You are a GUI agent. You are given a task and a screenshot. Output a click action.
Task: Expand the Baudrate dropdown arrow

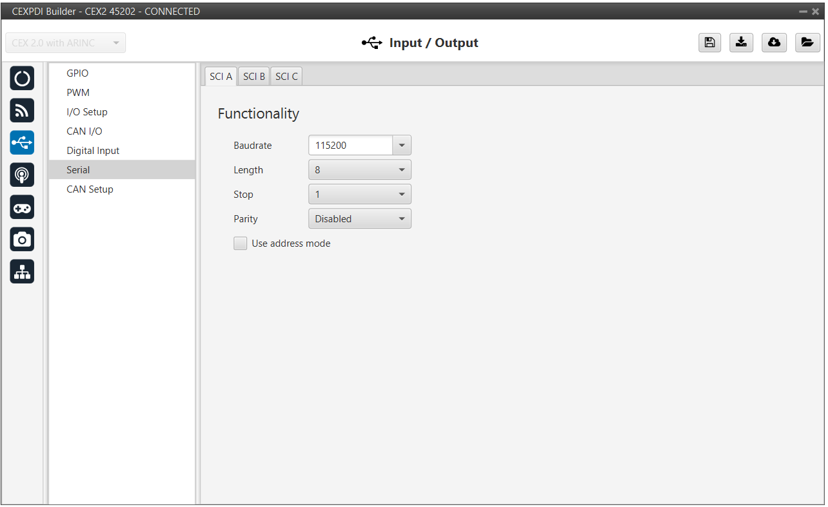click(x=402, y=146)
